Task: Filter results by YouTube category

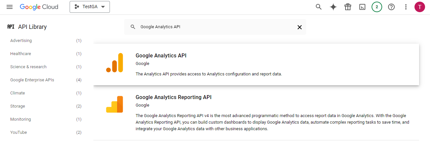Action: tap(18, 132)
